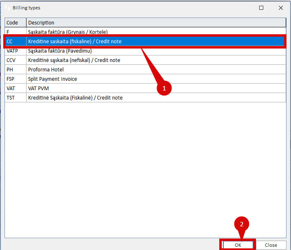Image resolution: width=291 pixels, height=250 pixels.
Task: Close the Billing types dialog with X
Action: (281, 8)
